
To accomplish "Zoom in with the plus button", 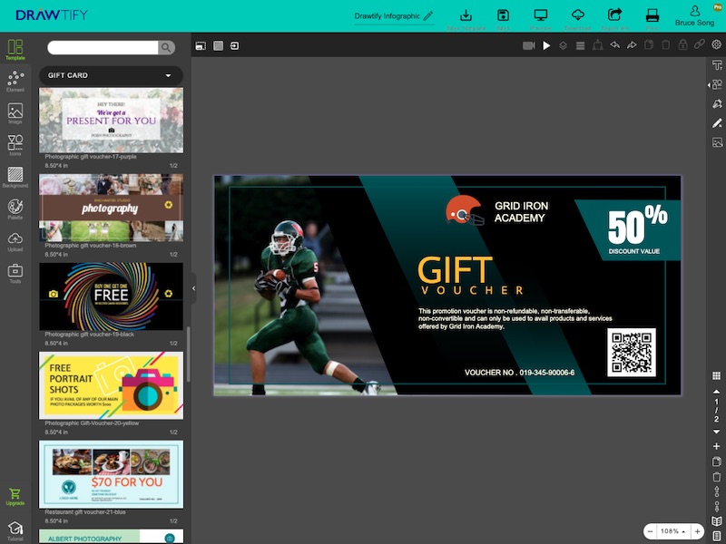I will pyautogui.click(x=697, y=531).
